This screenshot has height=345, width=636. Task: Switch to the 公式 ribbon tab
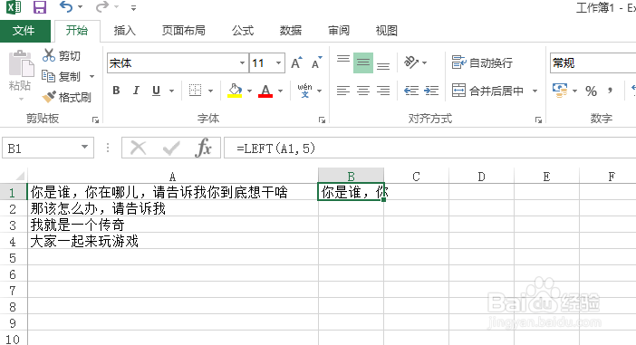coord(243,31)
